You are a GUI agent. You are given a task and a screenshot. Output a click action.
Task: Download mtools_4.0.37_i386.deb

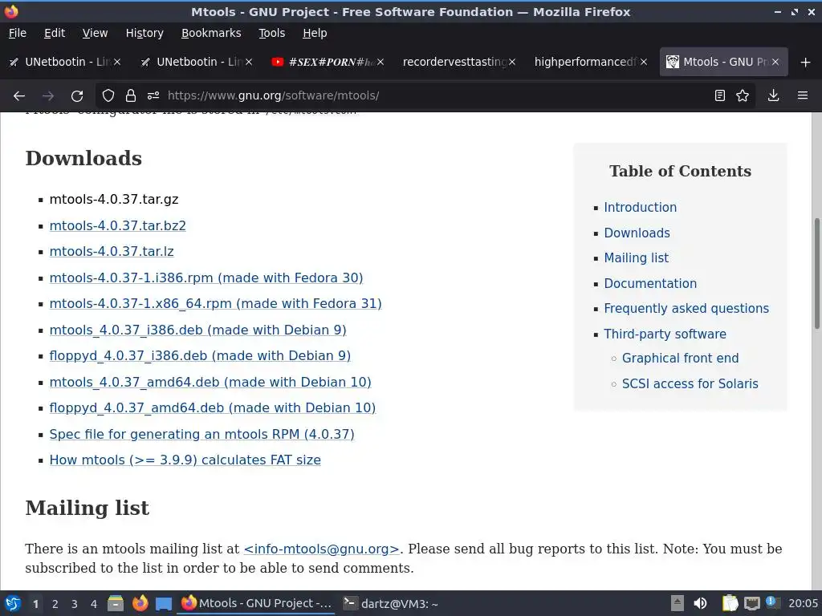197,330
